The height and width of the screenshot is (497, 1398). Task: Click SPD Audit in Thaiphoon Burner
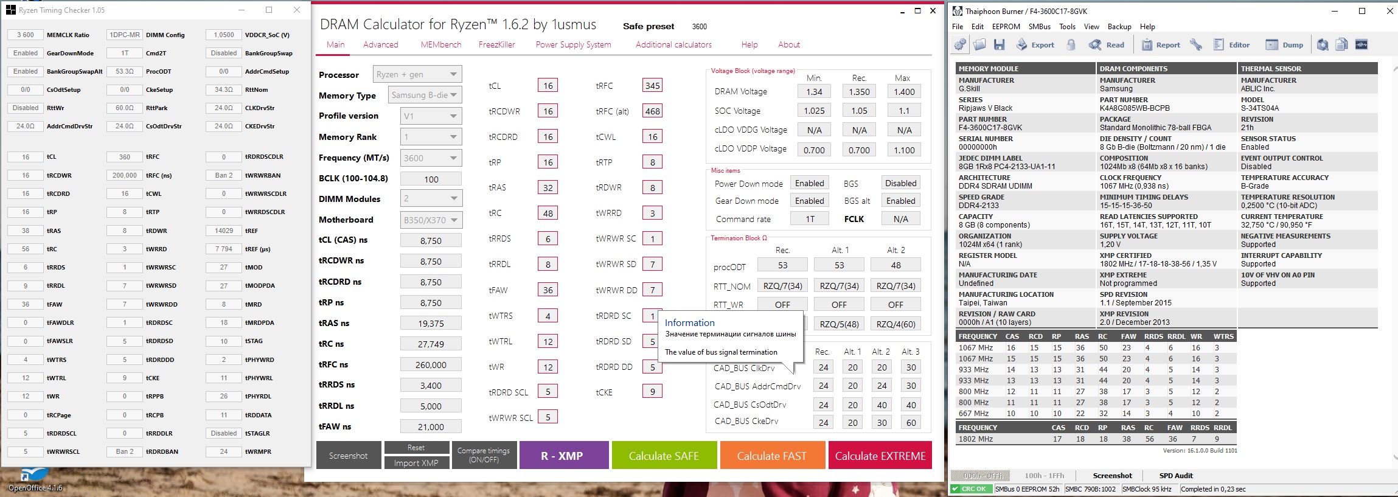pos(1175,476)
